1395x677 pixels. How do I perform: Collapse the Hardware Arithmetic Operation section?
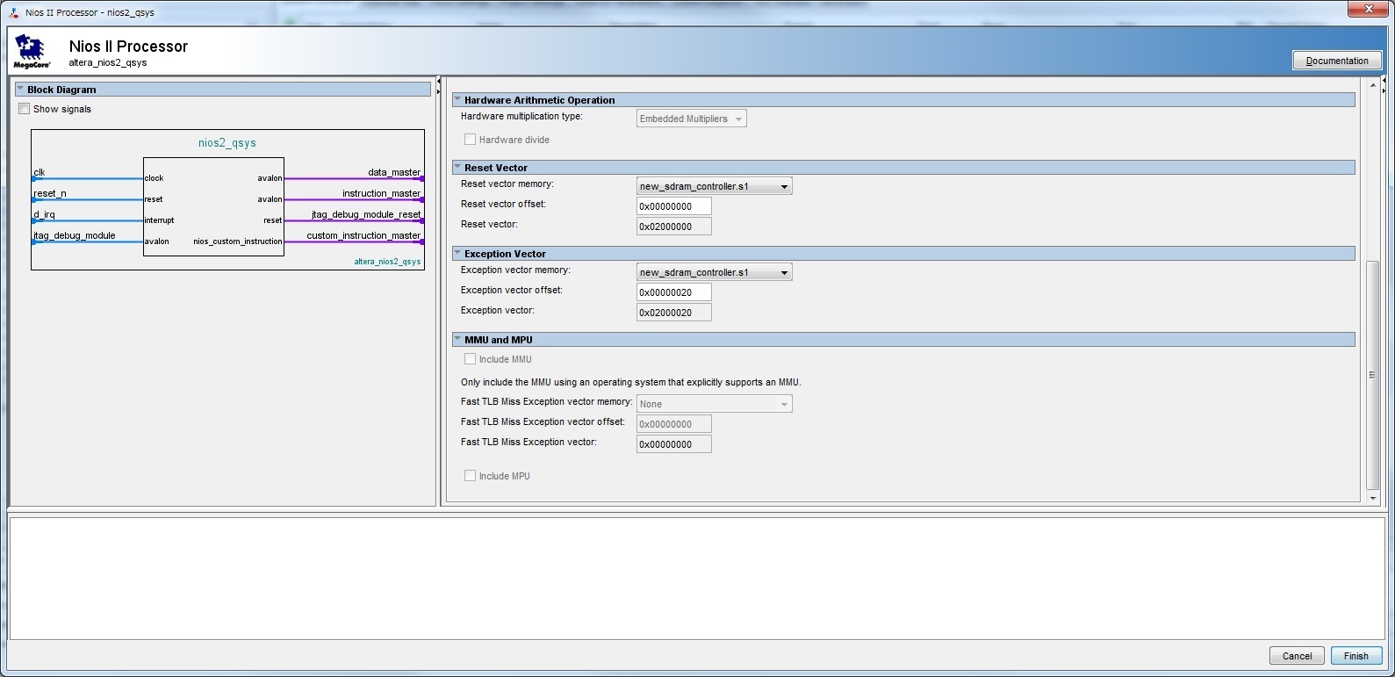coord(457,100)
